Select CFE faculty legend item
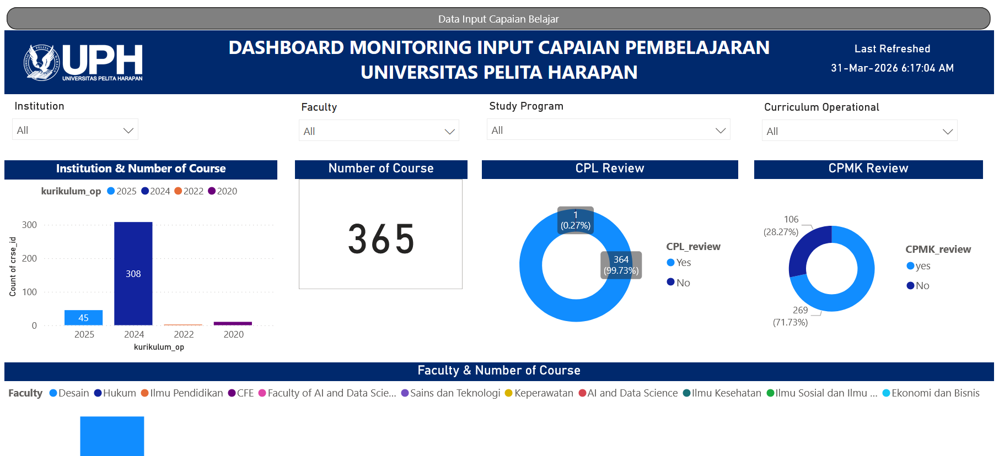999x456 pixels. pos(241,393)
